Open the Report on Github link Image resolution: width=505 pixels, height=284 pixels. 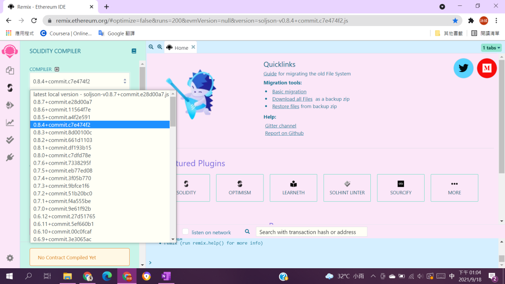point(284,133)
